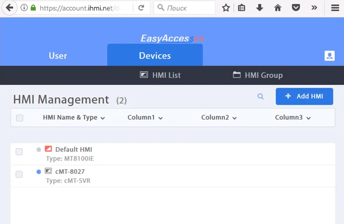Click the blue status dot of cMT-8027

pyautogui.click(x=39, y=172)
